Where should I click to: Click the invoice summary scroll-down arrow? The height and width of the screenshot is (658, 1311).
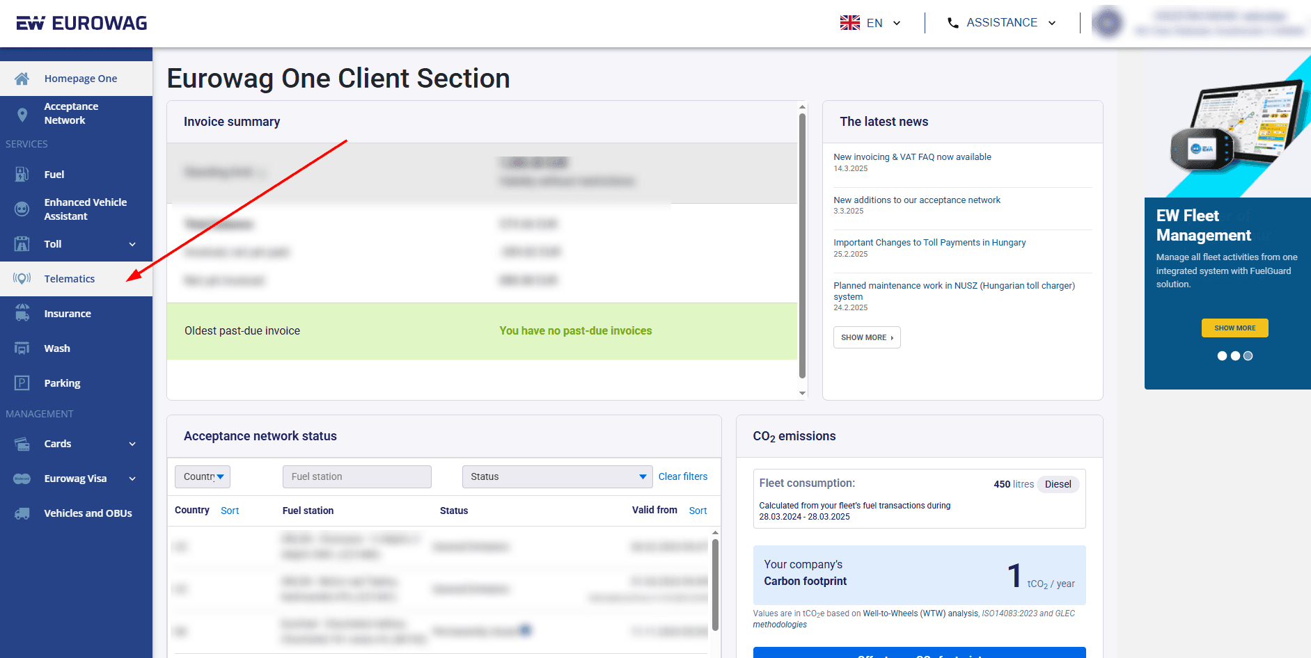(802, 394)
